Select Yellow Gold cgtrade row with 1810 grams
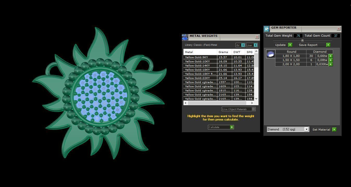This screenshot has width=351, height=187. (x=219, y=90)
